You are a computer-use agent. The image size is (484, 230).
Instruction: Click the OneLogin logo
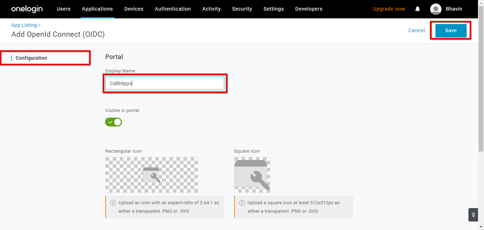[x=27, y=9]
